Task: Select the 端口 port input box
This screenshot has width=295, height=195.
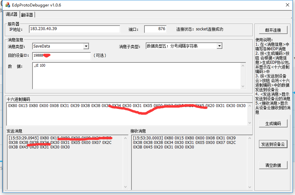Action: (x=155, y=29)
